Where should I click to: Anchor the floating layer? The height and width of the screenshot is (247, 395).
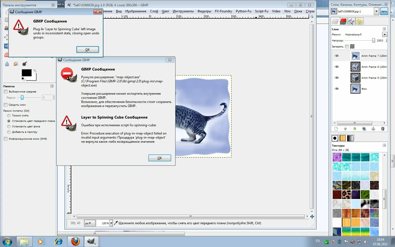click(x=373, y=129)
